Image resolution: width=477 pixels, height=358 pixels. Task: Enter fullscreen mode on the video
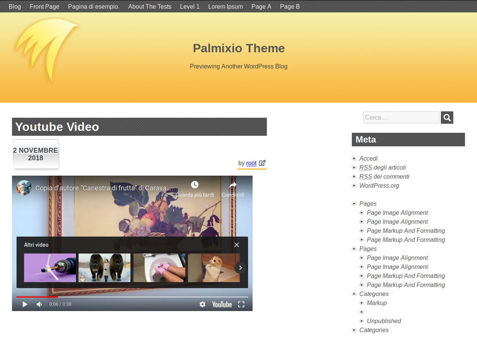241,304
